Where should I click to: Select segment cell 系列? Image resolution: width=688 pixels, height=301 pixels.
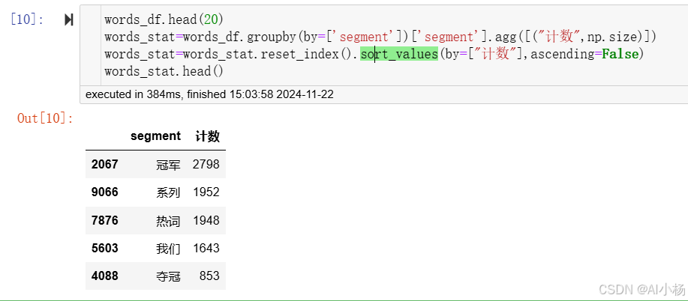coord(168,192)
